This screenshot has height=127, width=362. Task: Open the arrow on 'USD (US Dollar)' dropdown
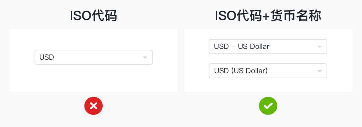click(319, 71)
